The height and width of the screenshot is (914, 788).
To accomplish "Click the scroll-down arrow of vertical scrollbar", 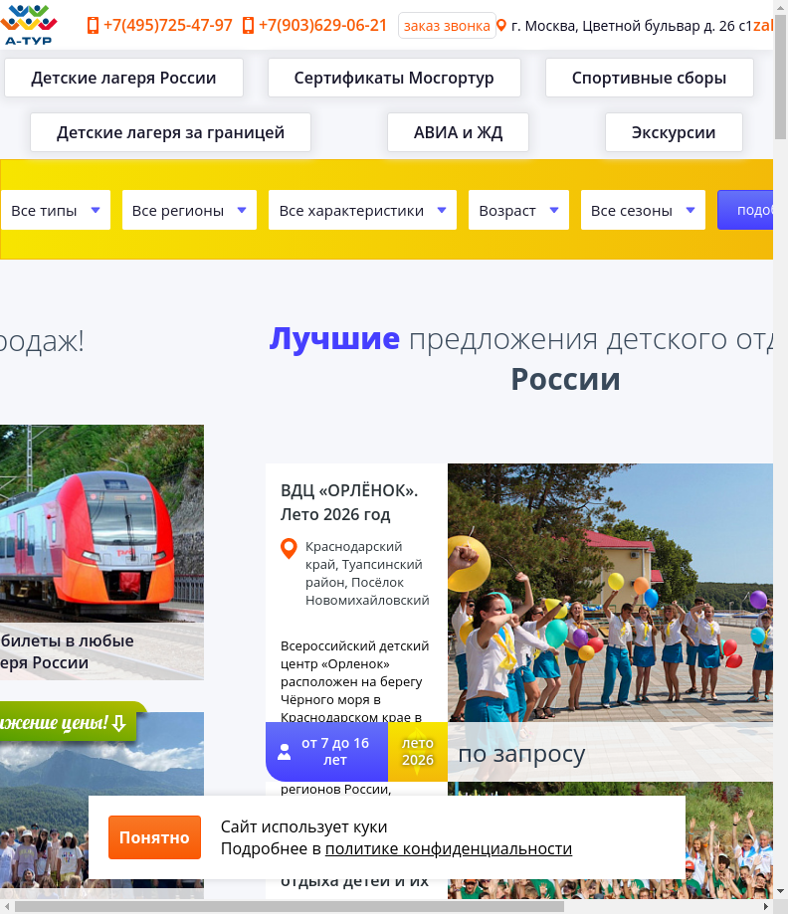I will tap(780, 891).
